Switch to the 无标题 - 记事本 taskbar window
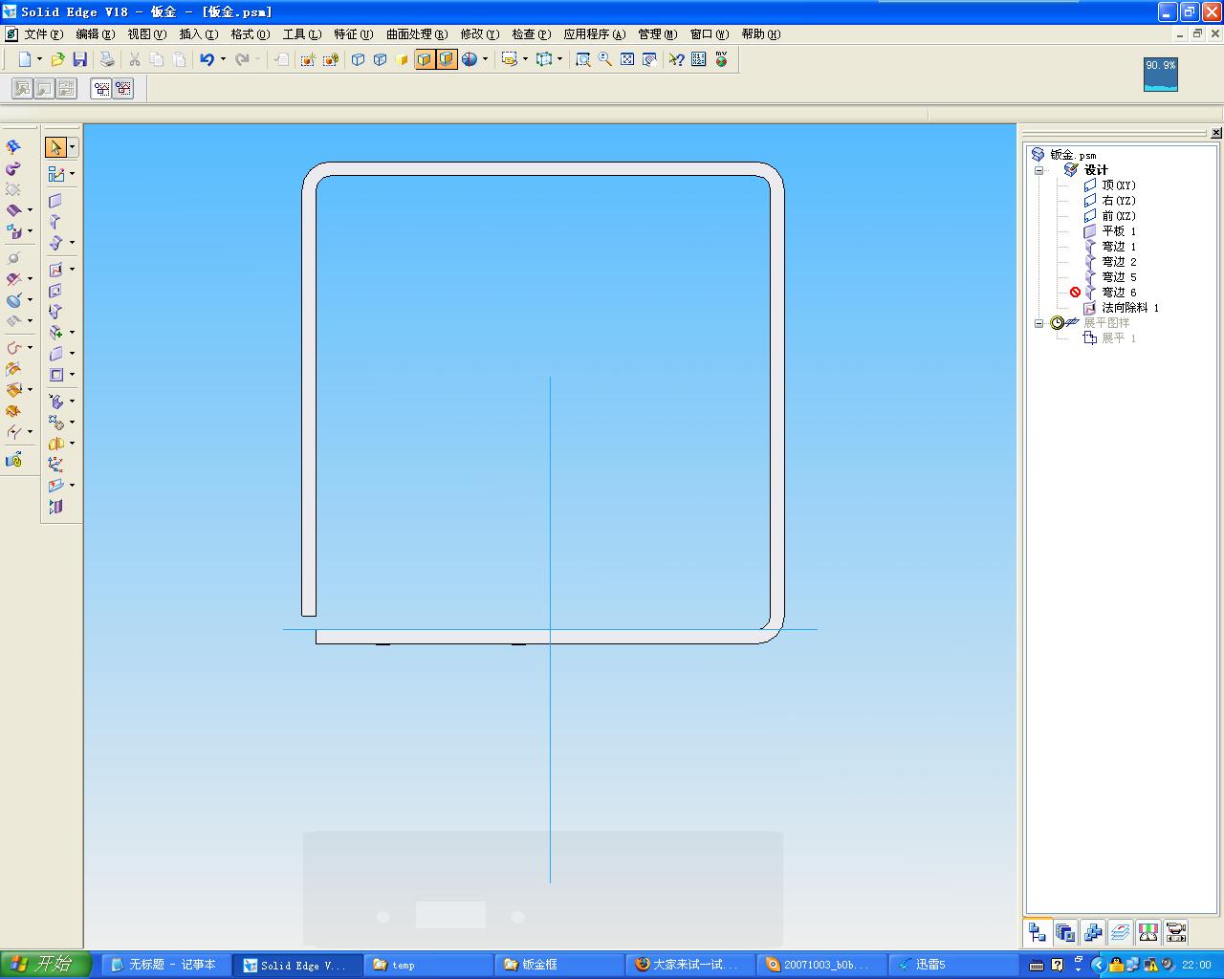This screenshot has width=1224, height=979. (x=166, y=965)
